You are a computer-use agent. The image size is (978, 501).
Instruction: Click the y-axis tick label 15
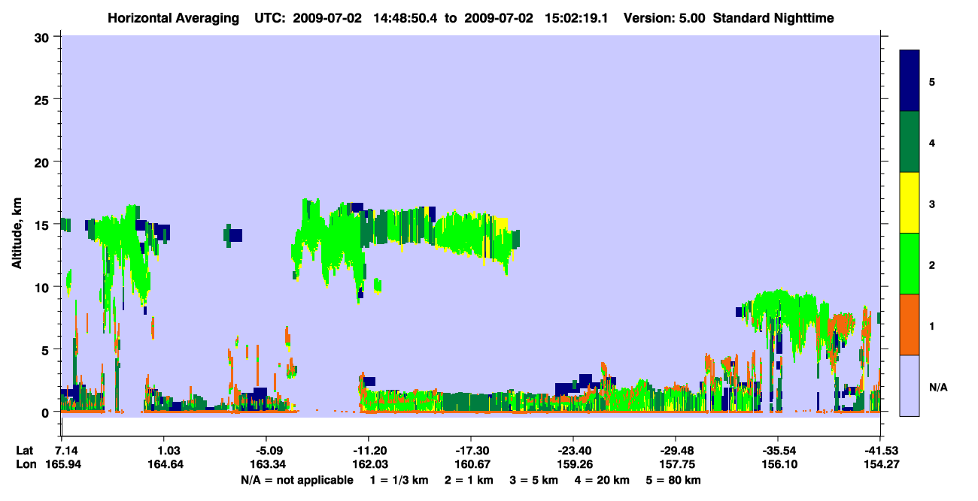(42, 225)
